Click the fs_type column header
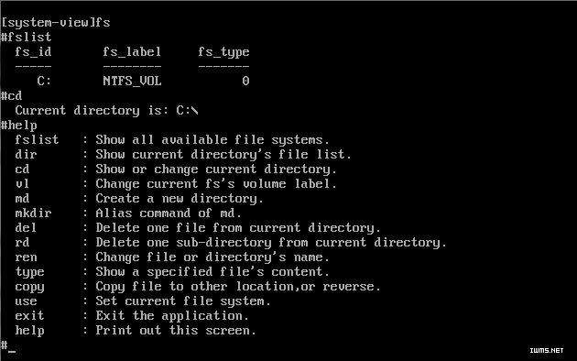Viewport: 577px width, 361px height. click(223, 52)
